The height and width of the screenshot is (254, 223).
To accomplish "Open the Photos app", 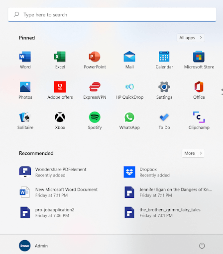I will (25, 90).
